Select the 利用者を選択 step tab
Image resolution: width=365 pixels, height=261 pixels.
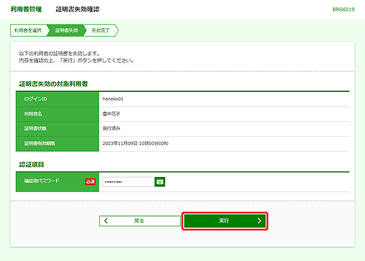click(x=29, y=30)
